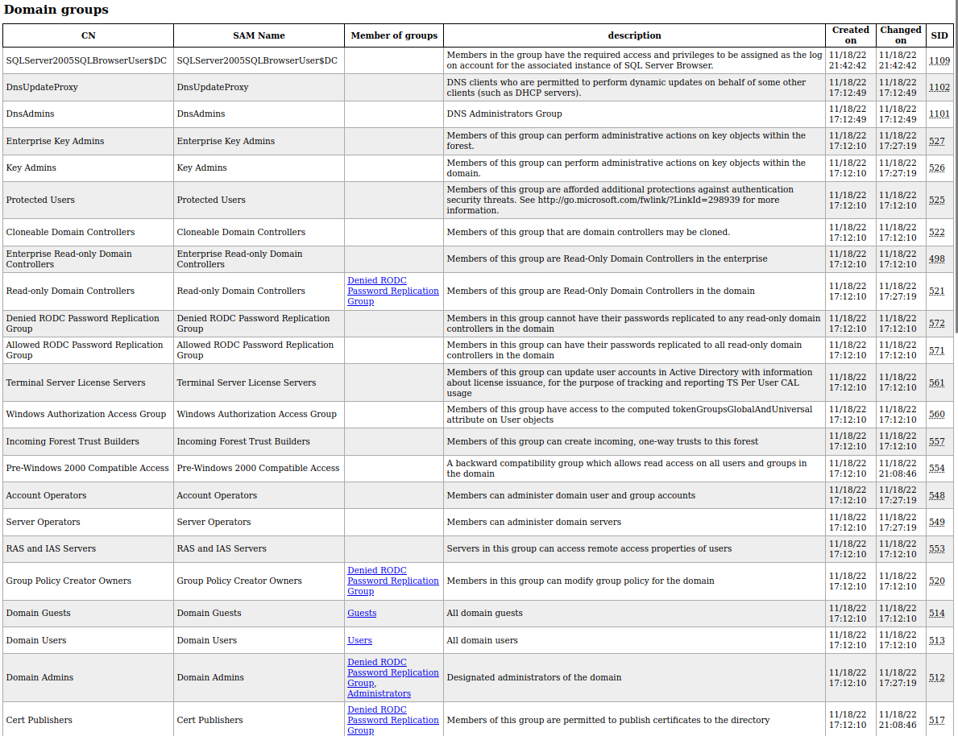Select the Cloneable Domain Controllers CN cell
Viewport: 958px width, 736px height.
(88, 232)
